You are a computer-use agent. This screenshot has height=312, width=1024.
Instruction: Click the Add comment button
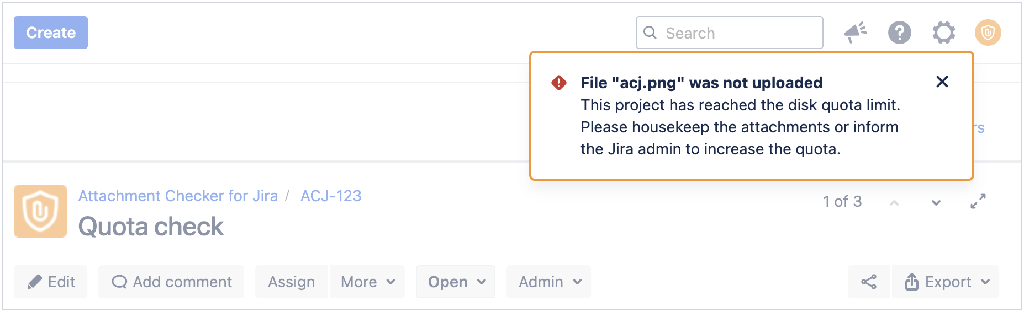(x=171, y=282)
